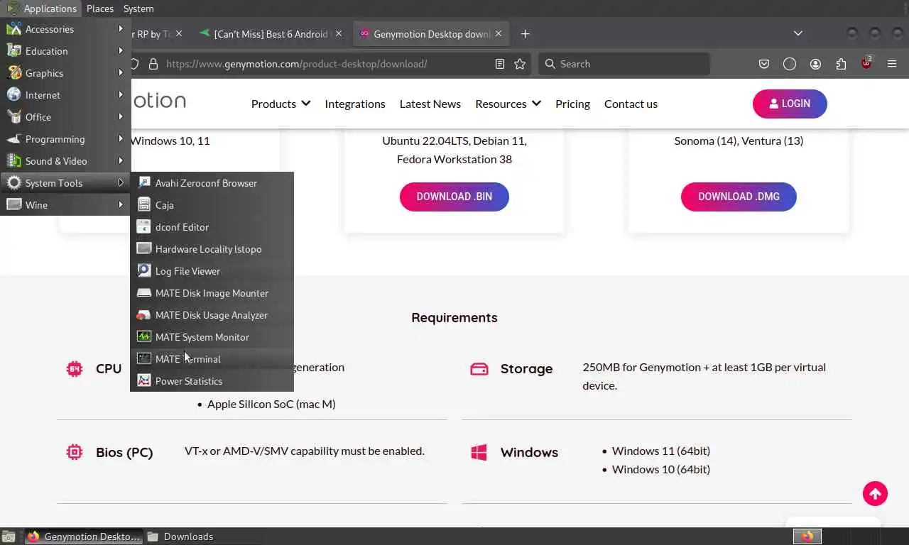Viewport: 909px width, 545px height.
Task: Expand the Office submenu
Action: [x=65, y=117]
